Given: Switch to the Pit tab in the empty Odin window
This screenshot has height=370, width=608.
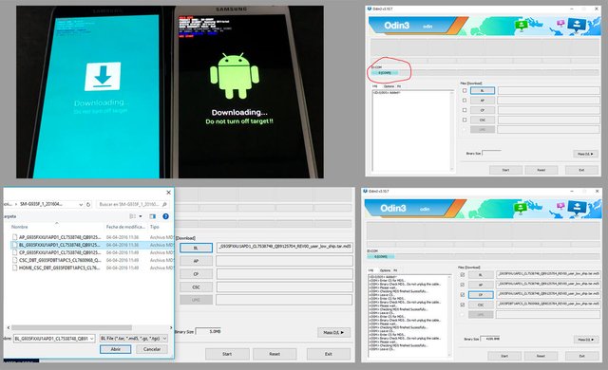Looking at the screenshot, I should point(399,86).
